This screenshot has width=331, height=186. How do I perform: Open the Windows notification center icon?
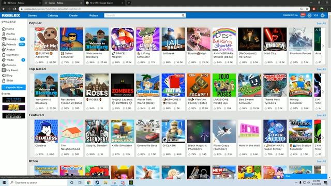[325, 182]
